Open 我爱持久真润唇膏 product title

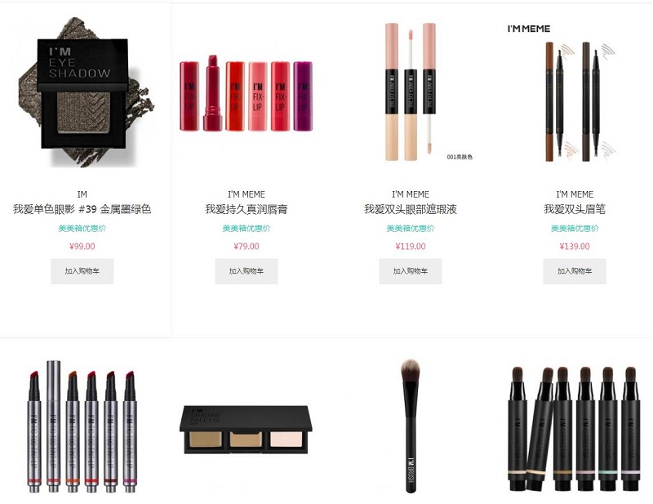247,209
